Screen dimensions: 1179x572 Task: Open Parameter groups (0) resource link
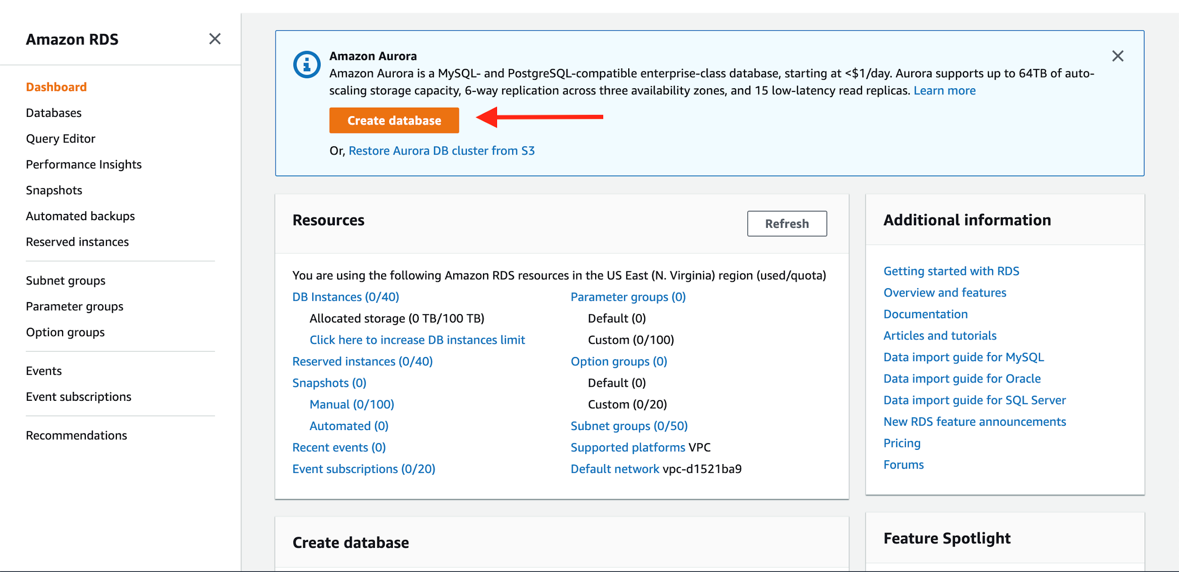[x=628, y=297]
